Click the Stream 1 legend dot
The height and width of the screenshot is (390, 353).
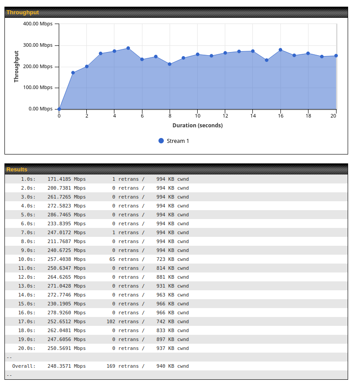coord(161,141)
